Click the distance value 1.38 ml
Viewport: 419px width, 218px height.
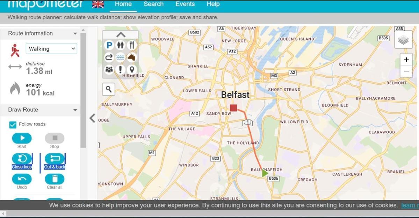click(x=39, y=71)
